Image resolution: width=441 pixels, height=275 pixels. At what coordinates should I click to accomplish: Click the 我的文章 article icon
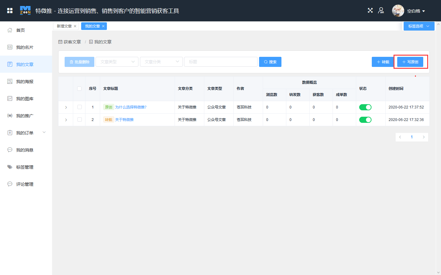(10, 64)
